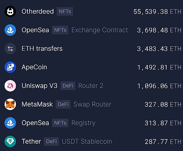This screenshot has height=151, width=183.
Task: Click the Swap Router label
Action: click(92, 104)
